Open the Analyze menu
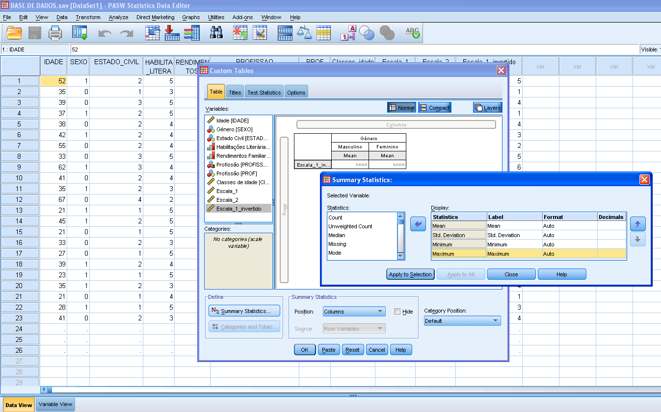661x412 pixels. point(118,17)
